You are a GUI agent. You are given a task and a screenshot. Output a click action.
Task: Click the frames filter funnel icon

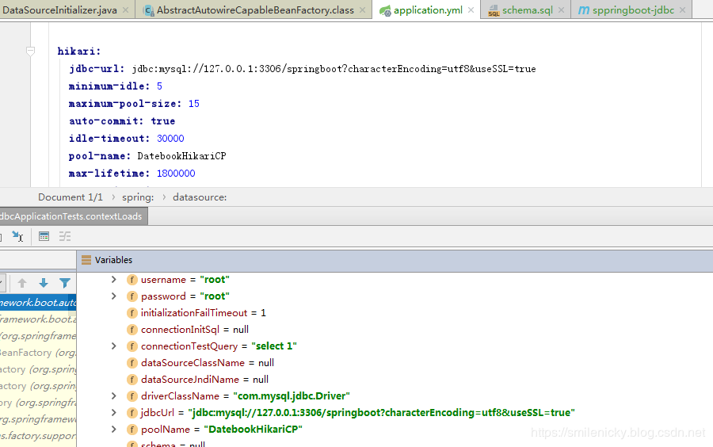[x=65, y=283]
